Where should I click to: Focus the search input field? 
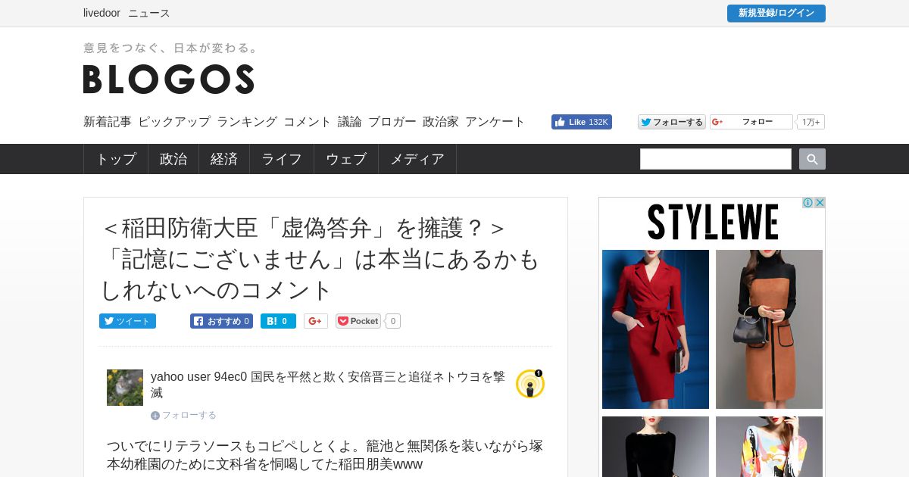[716, 159]
